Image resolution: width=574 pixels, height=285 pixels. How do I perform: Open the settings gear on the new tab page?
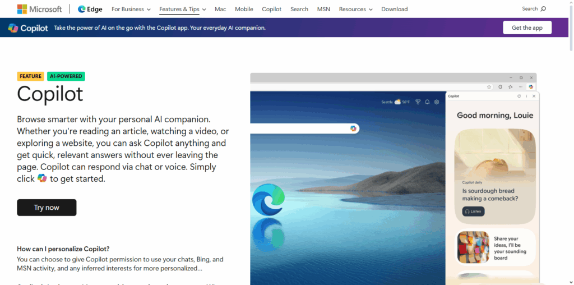(436, 102)
